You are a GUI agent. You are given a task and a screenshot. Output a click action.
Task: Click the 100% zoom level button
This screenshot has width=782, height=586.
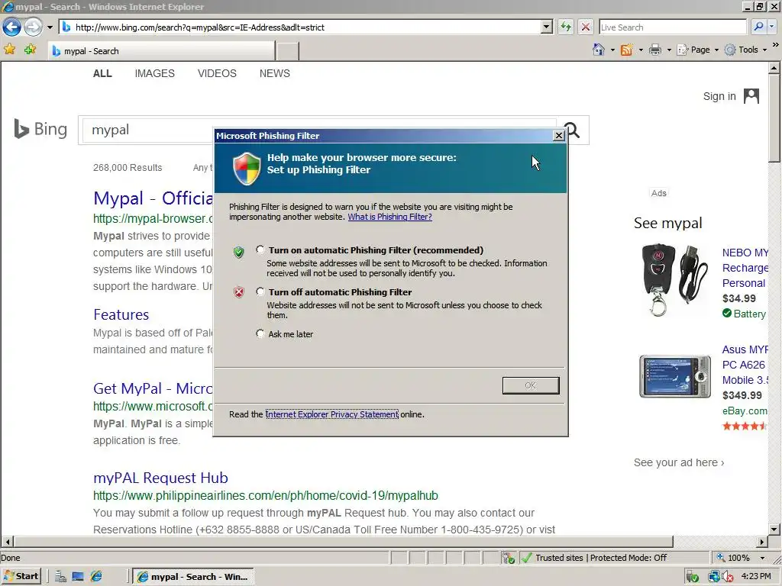point(734,558)
